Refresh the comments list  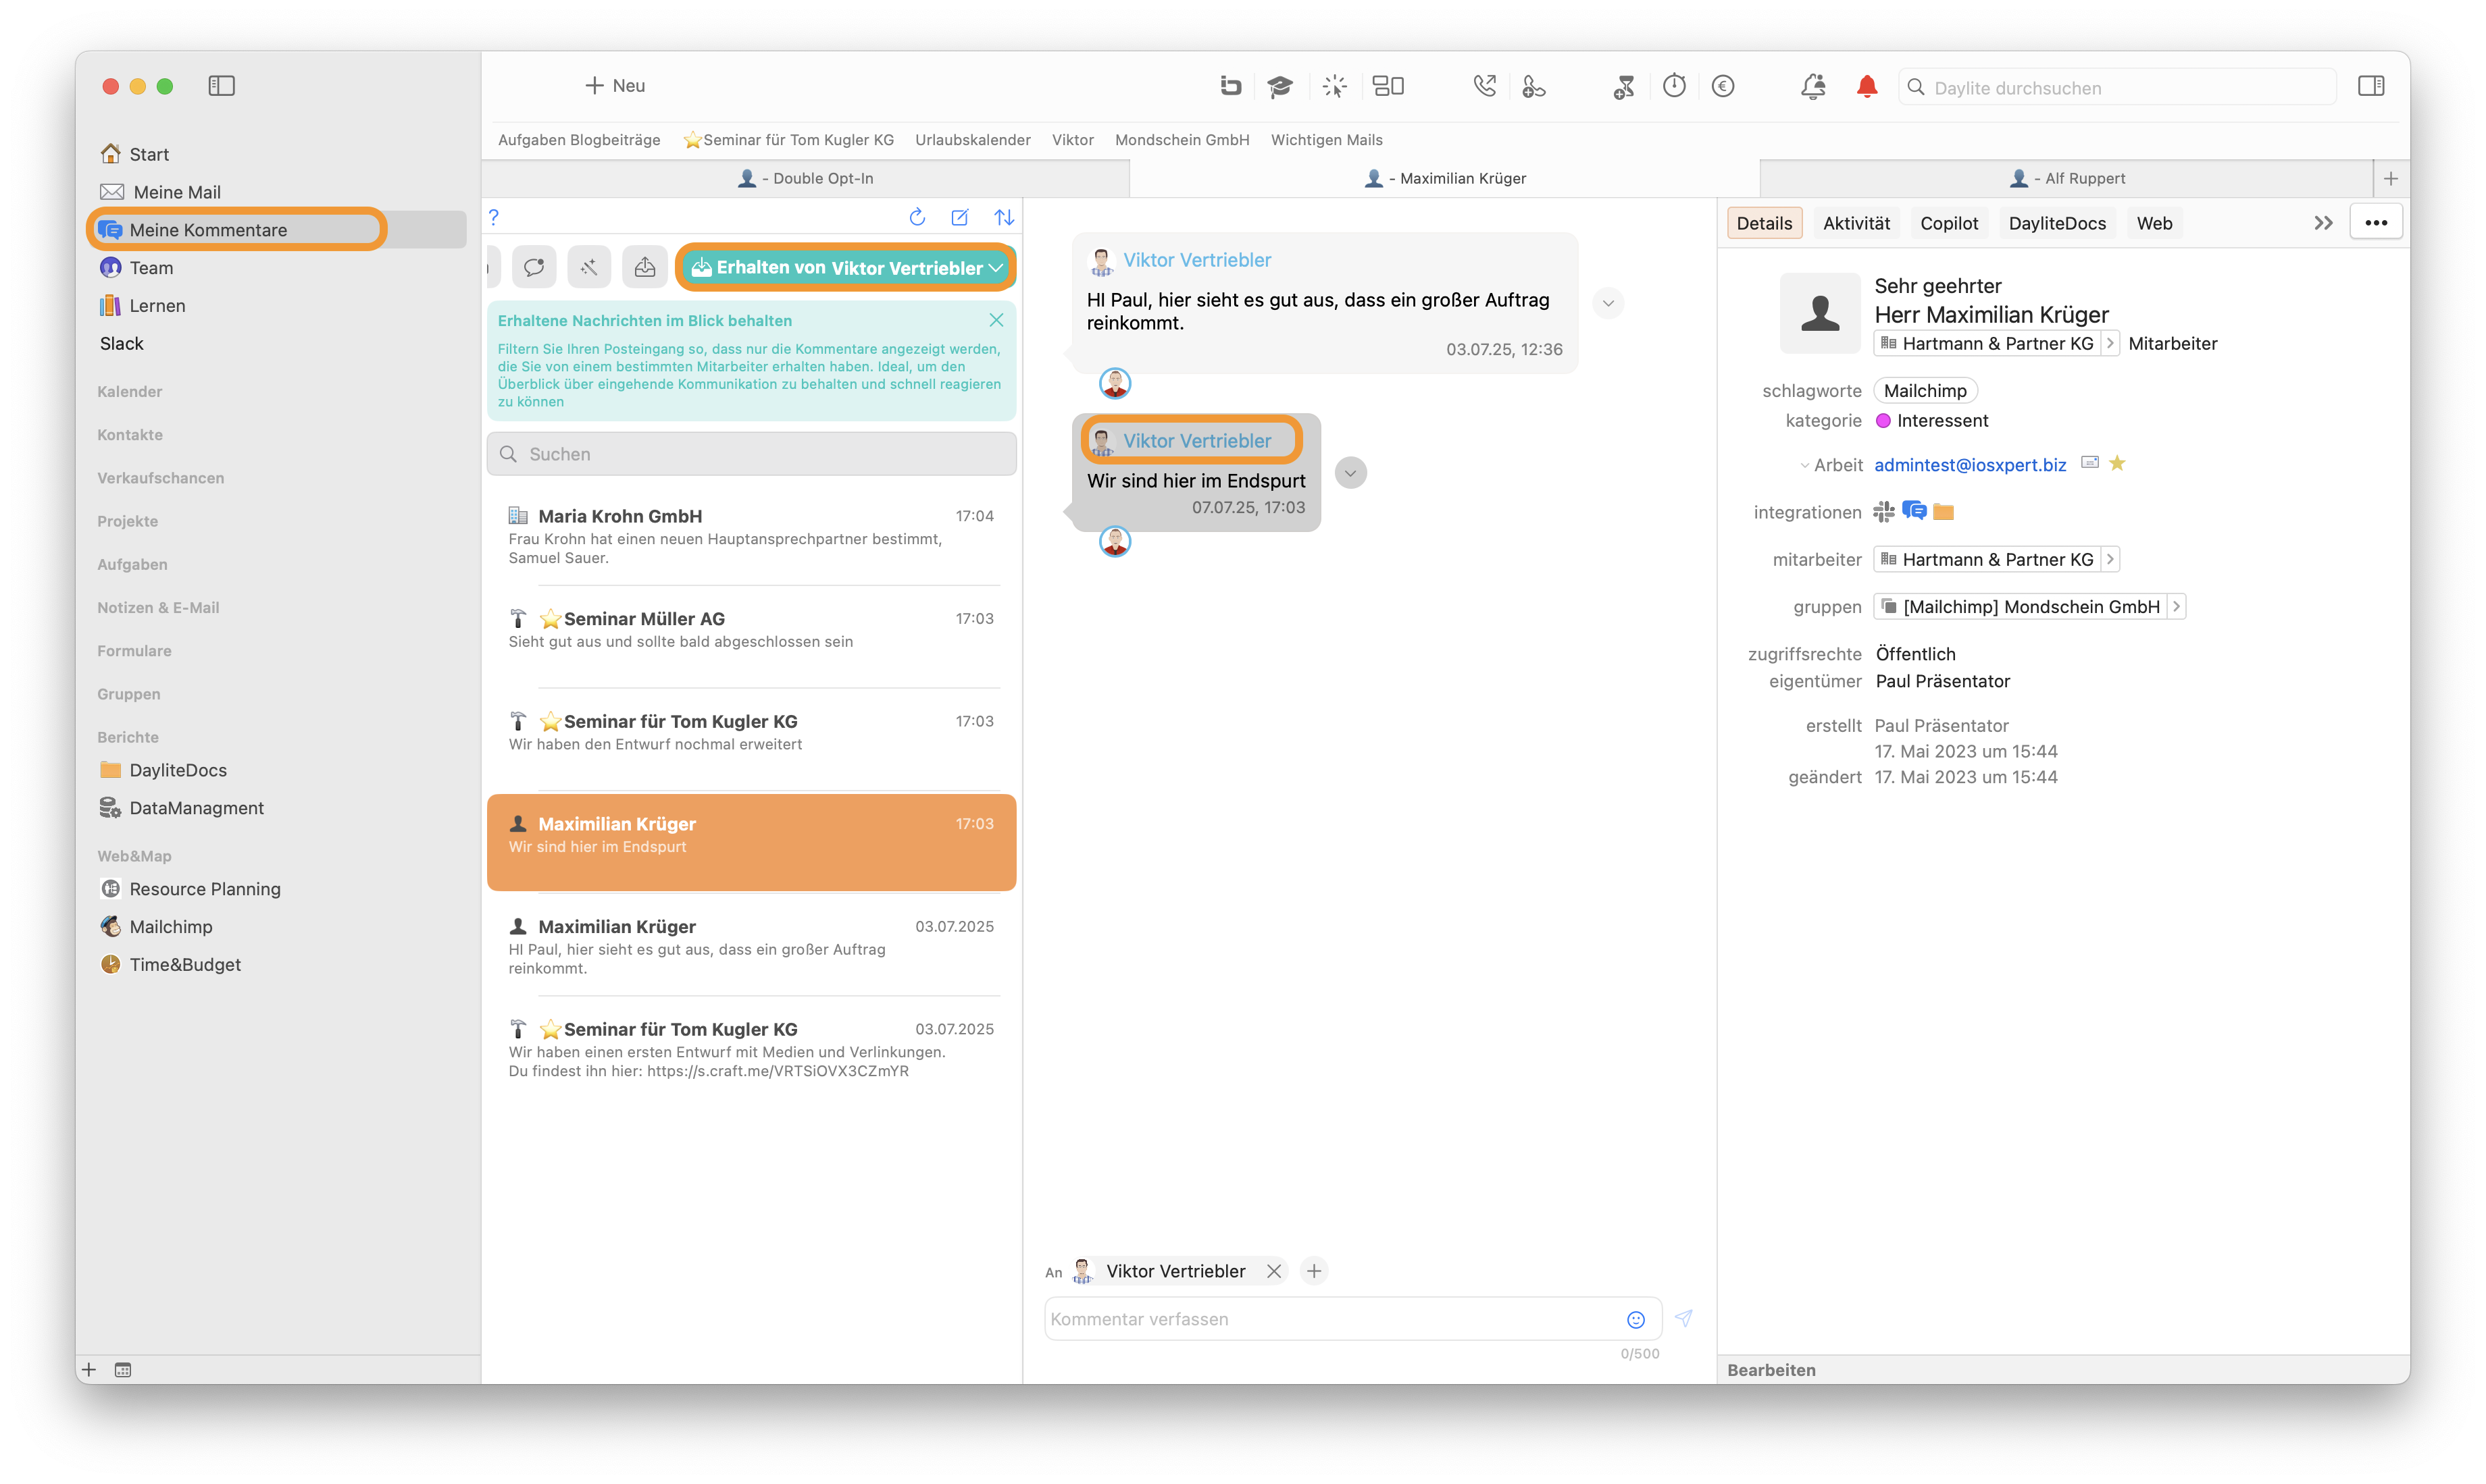point(917,217)
